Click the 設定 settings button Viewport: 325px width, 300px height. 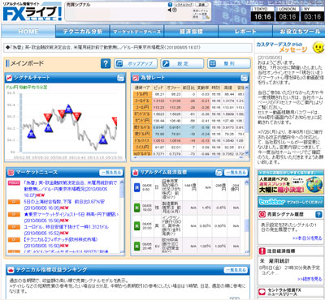(182, 64)
